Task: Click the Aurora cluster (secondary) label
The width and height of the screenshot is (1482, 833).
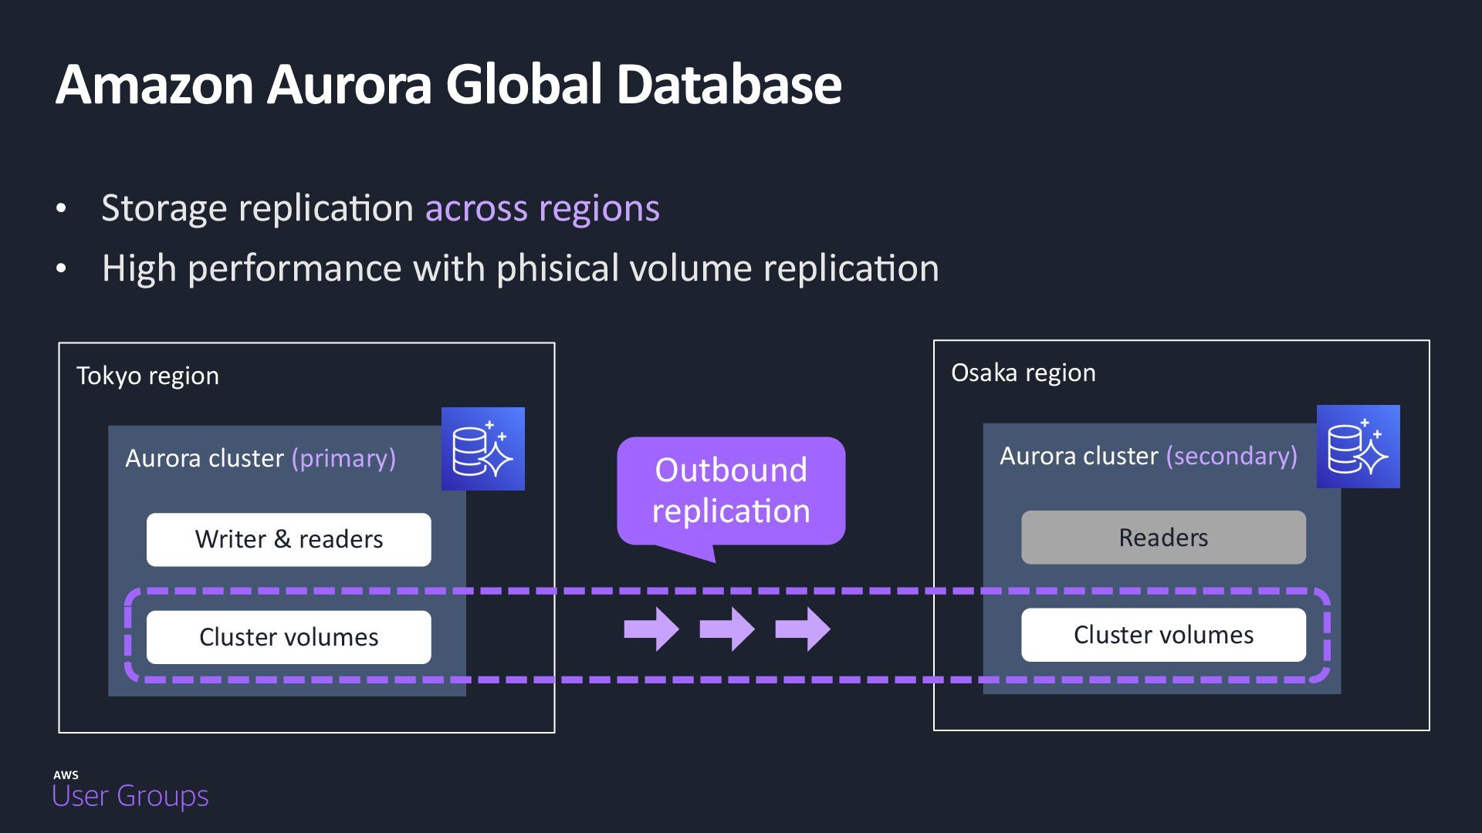Action: coord(1148,456)
